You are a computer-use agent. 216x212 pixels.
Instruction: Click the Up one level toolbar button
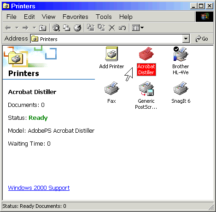[x=42, y=28]
